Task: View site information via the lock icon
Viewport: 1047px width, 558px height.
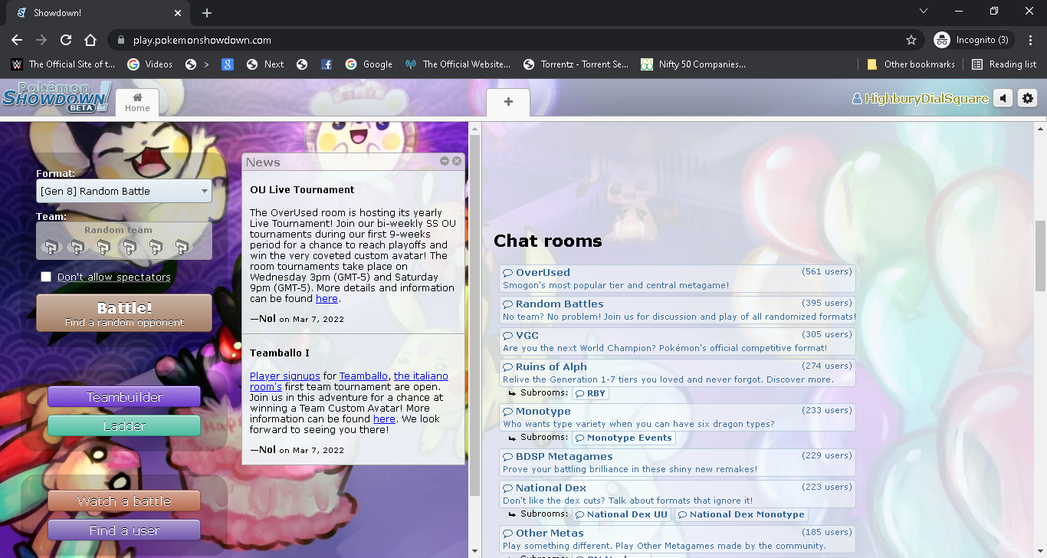Action: tap(120, 40)
